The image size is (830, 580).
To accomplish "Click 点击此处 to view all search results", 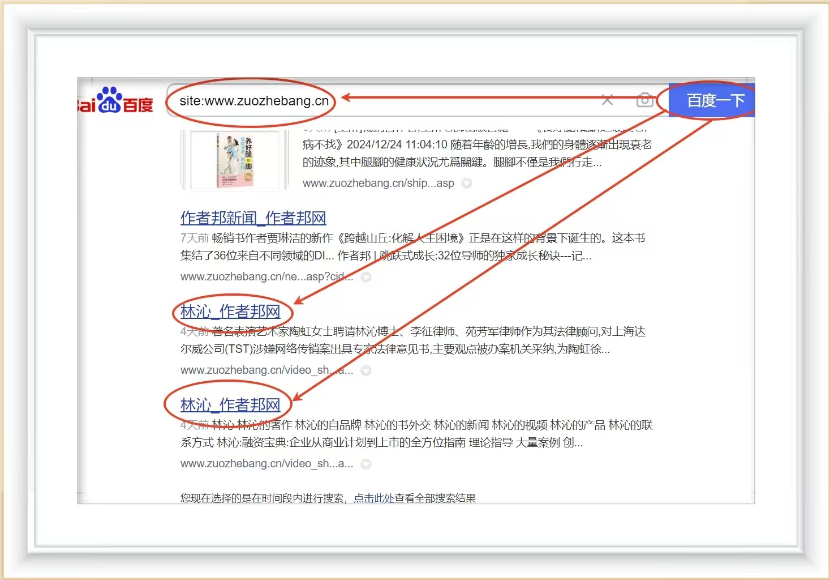I will (x=373, y=498).
